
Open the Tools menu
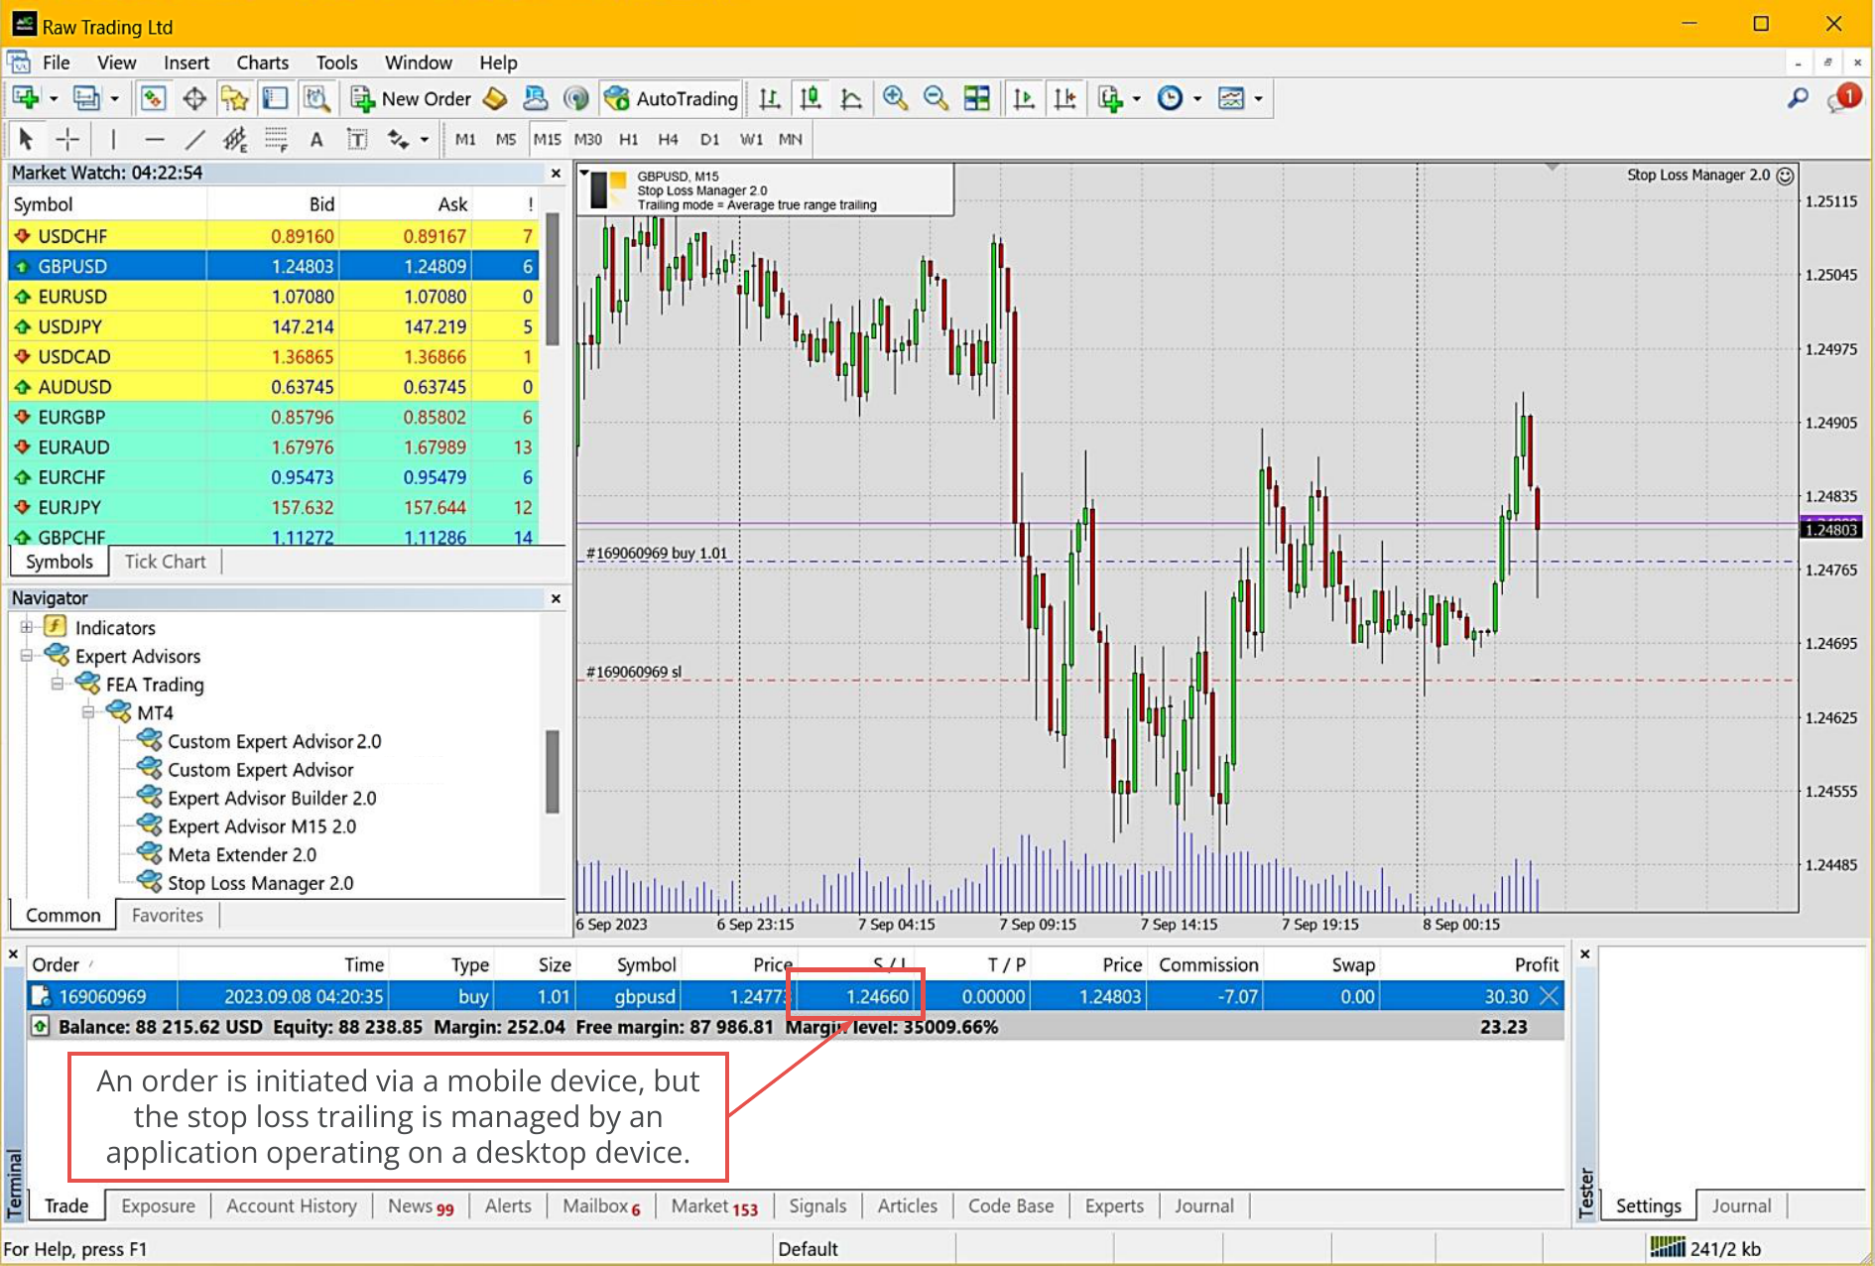(x=336, y=63)
